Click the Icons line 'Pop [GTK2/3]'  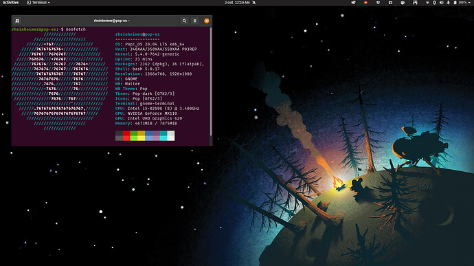point(139,99)
